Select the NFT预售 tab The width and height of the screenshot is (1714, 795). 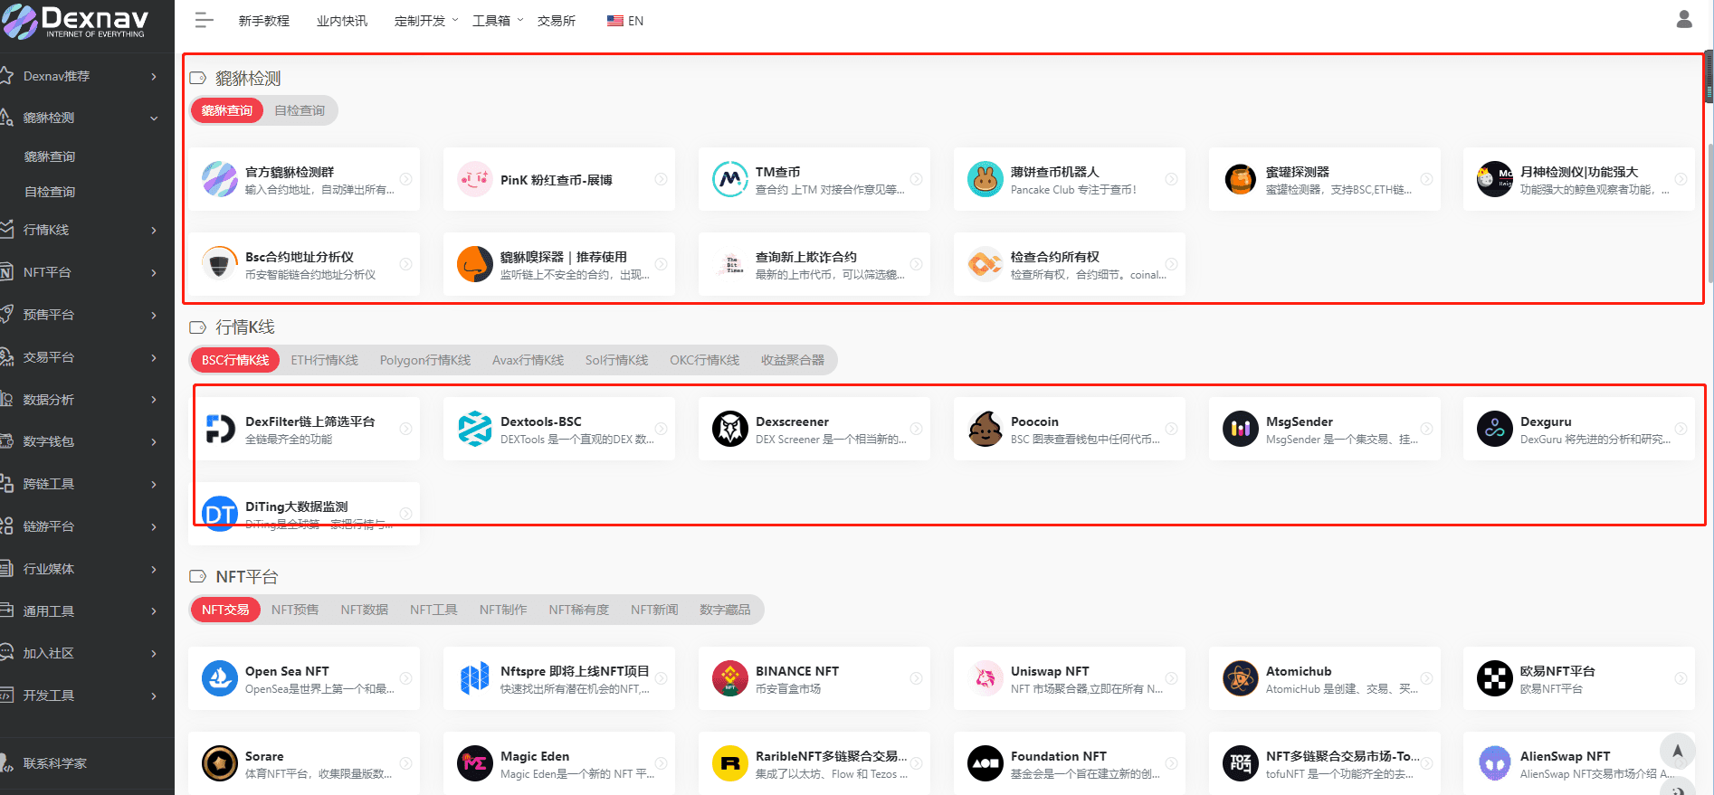[x=295, y=610]
